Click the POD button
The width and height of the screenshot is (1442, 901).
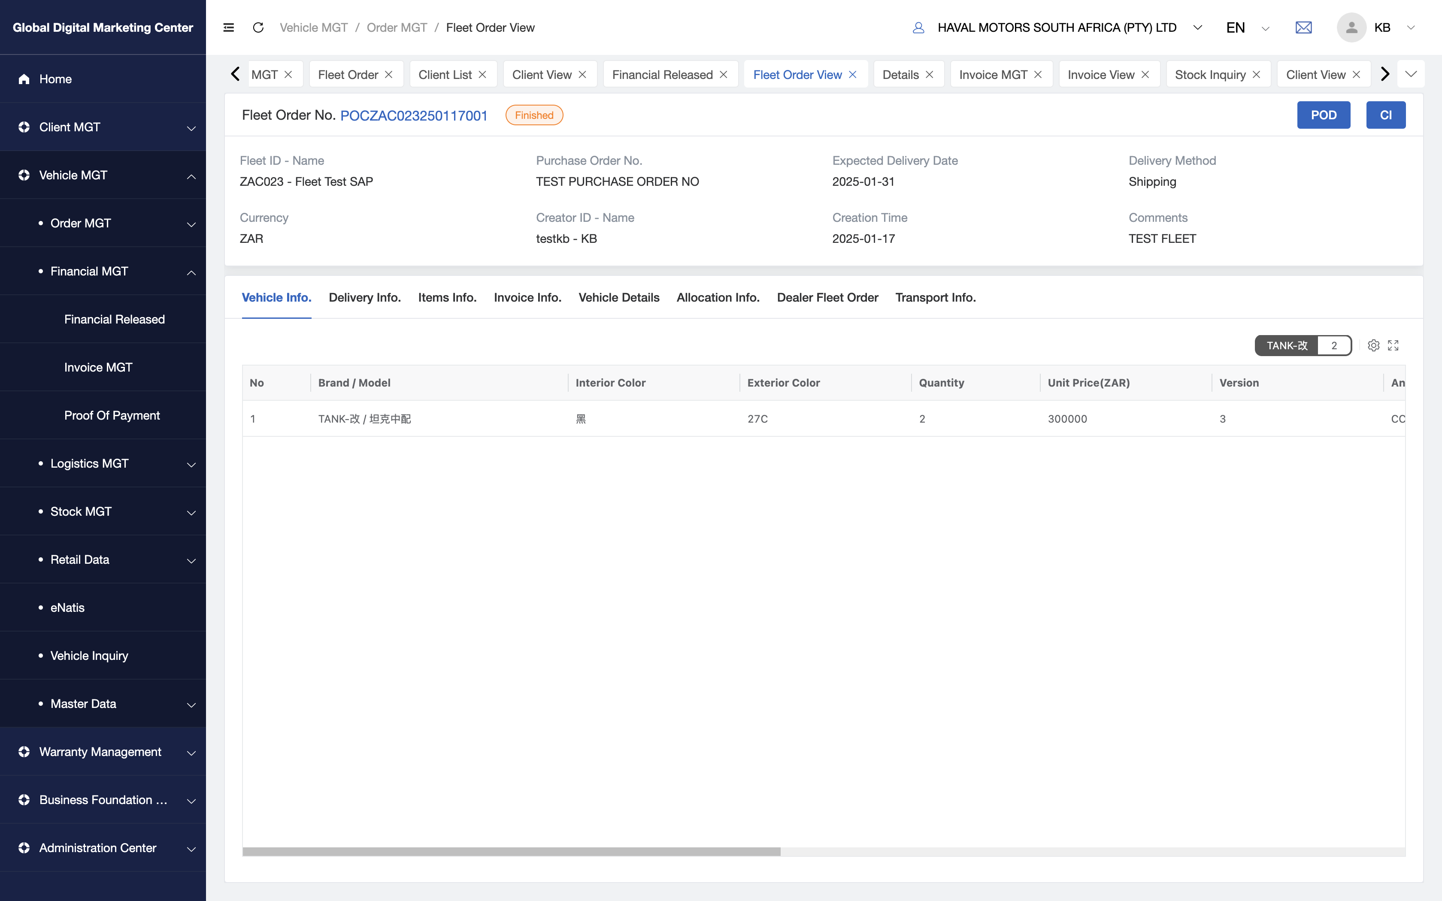(1324, 115)
